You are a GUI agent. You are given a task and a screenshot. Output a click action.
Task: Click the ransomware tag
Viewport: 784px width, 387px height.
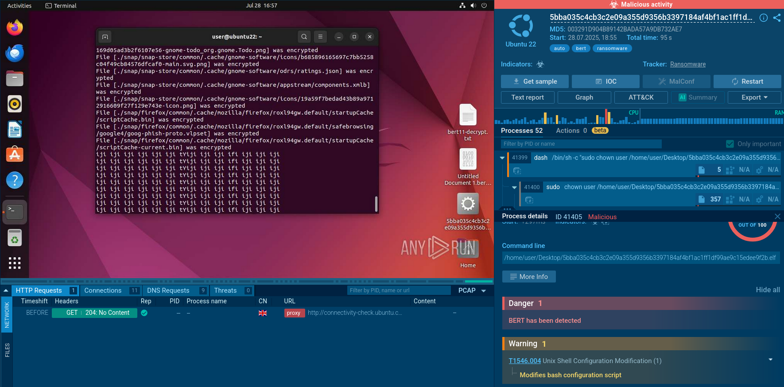coord(612,48)
